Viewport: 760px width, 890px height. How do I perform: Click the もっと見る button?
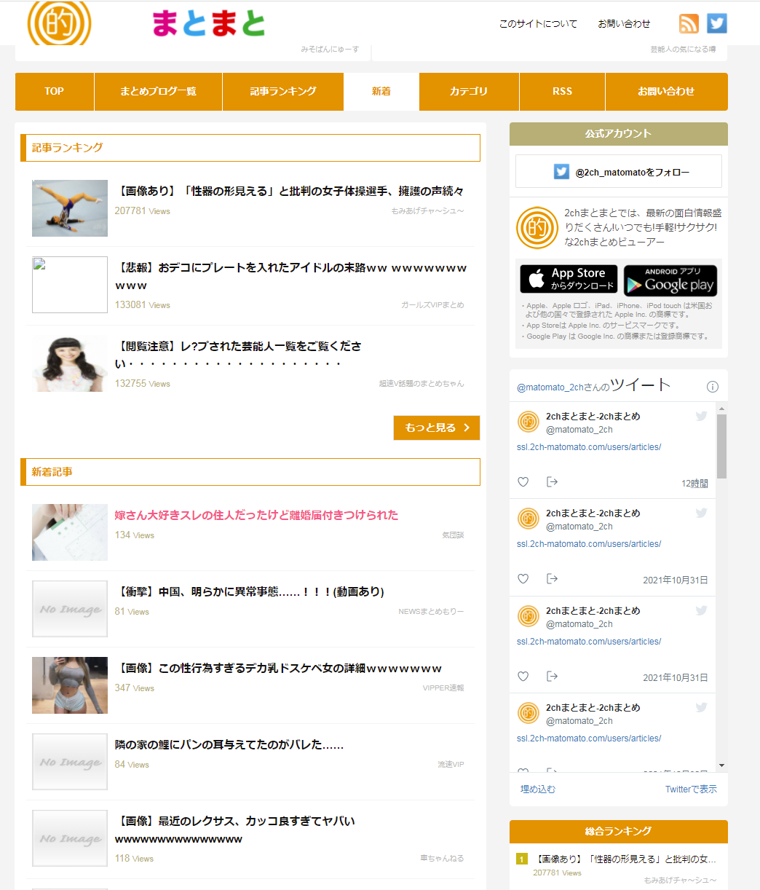pos(437,428)
